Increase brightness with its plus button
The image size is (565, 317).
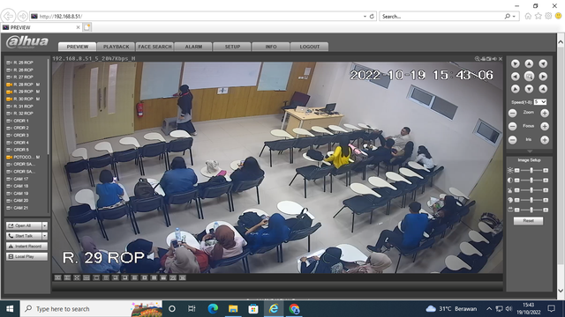click(x=546, y=170)
